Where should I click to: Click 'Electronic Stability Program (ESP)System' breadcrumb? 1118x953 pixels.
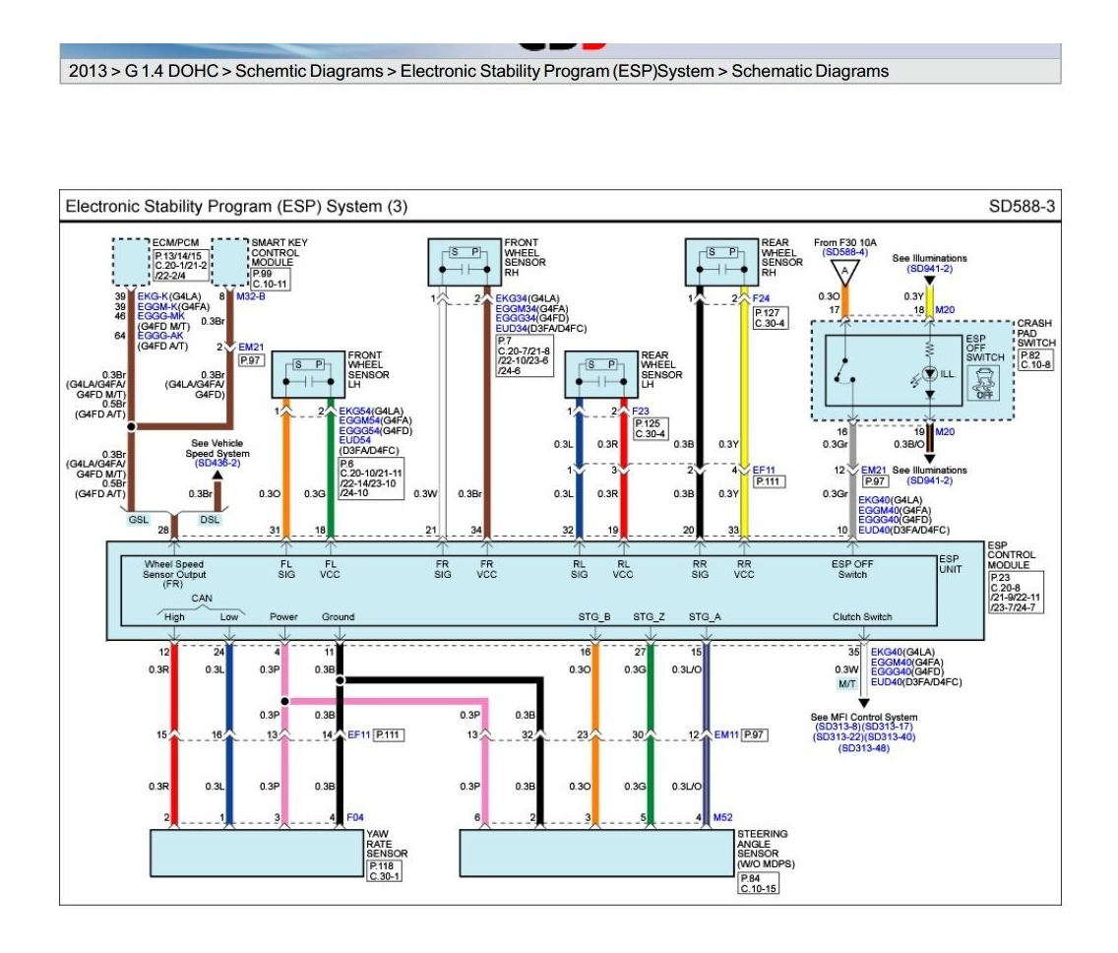[557, 71]
